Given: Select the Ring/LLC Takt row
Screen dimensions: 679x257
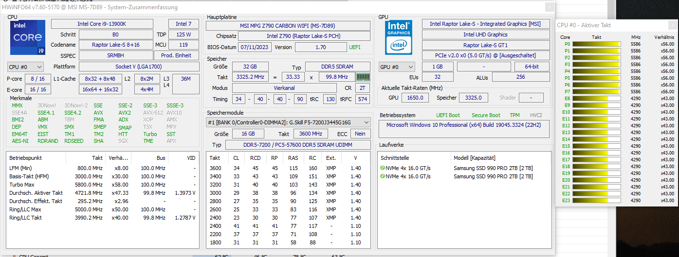Looking at the screenshot, I should click(x=103, y=218).
